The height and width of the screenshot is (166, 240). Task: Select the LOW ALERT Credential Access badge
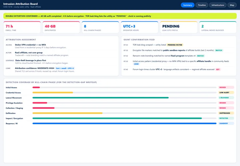[x=226, y=93]
